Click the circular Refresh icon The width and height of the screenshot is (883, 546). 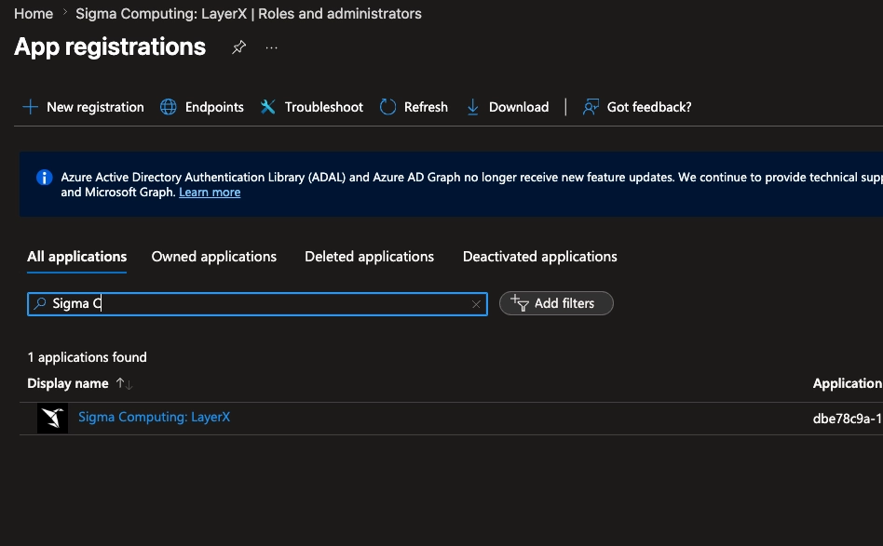(x=387, y=107)
